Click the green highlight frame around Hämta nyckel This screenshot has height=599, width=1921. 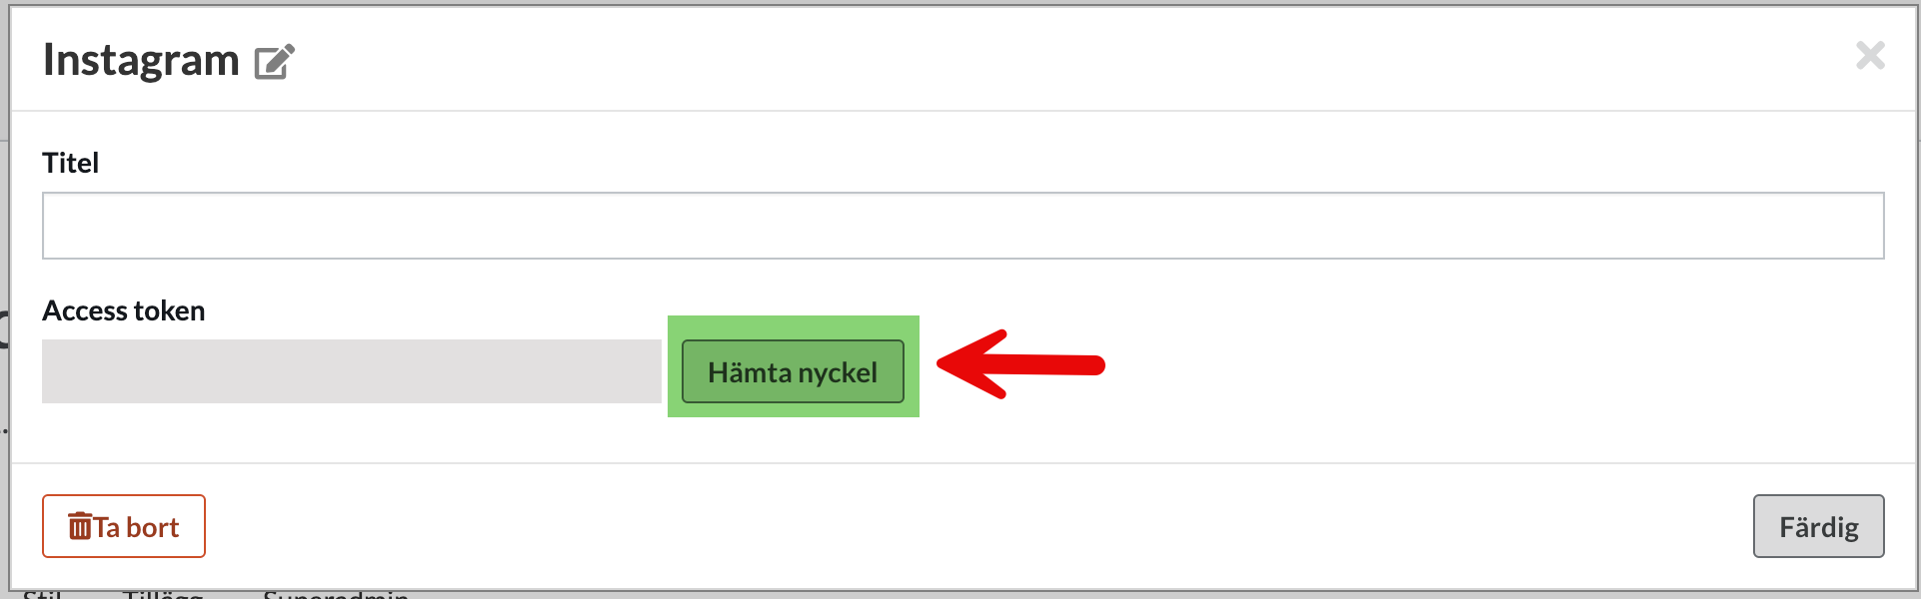pos(793,327)
